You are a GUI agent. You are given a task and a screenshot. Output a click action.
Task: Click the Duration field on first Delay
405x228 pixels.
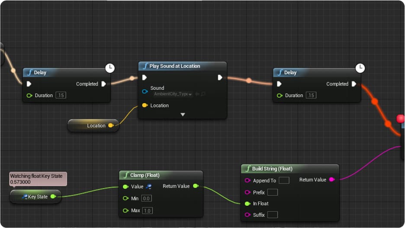pyautogui.click(x=61, y=95)
